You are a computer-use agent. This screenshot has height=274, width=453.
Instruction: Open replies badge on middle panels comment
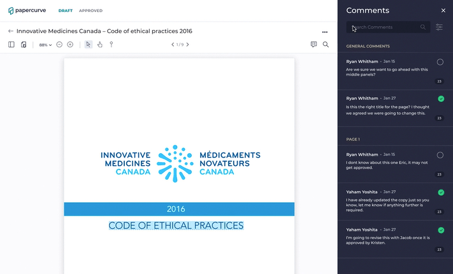pos(439,81)
